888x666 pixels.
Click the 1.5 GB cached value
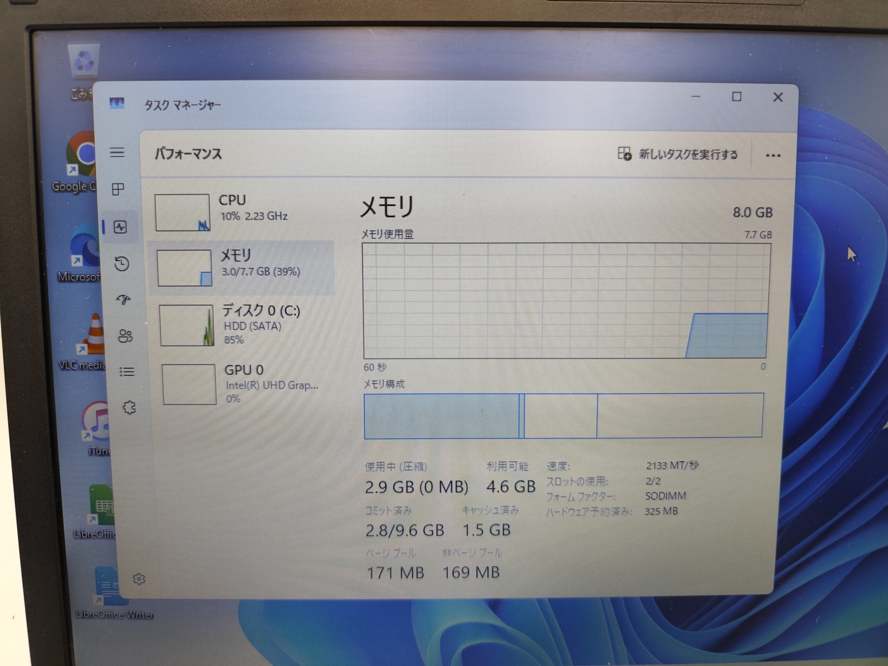tap(487, 530)
